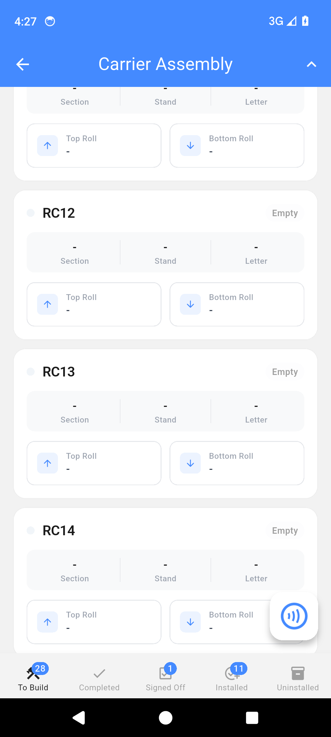Tap RC13 Top Roll up-arrow icon
The width and height of the screenshot is (331, 737).
click(48, 463)
